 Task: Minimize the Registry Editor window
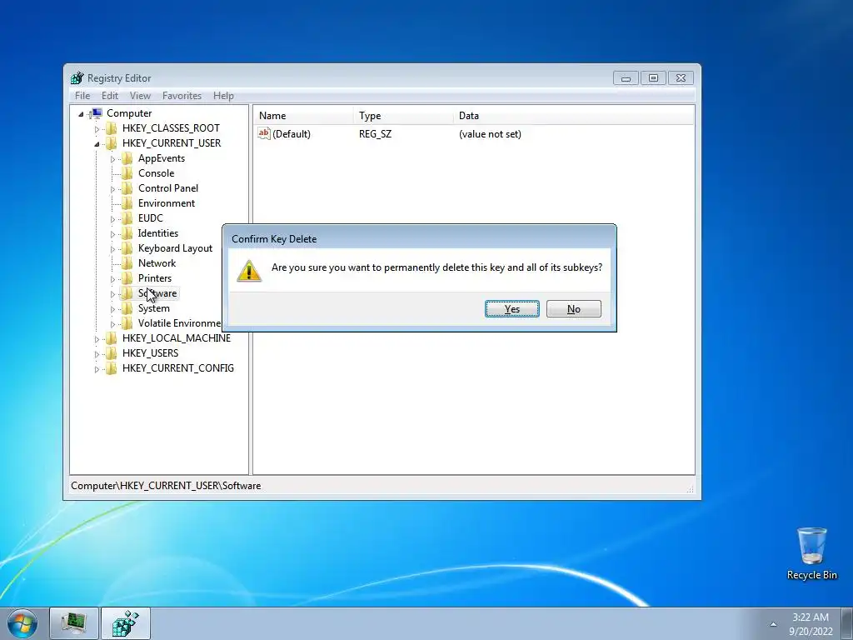(x=626, y=78)
